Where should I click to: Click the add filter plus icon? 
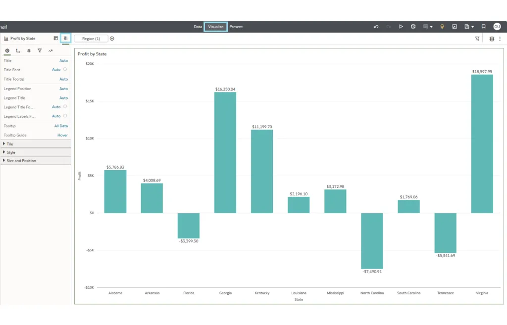(x=112, y=39)
